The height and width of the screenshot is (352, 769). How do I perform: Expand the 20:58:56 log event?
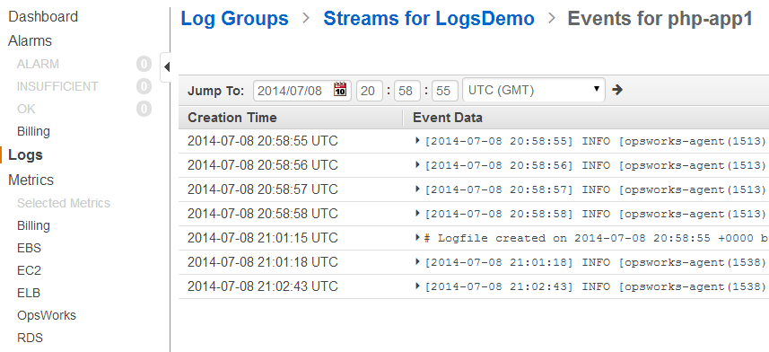pos(418,165)
